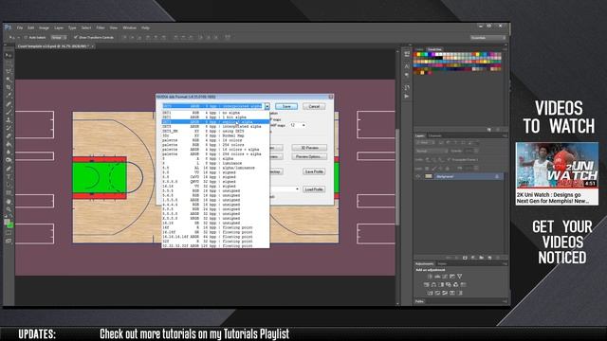Screen dimensions: 607x341
Task: Select the Pen tool
Action: click(9, 169)
